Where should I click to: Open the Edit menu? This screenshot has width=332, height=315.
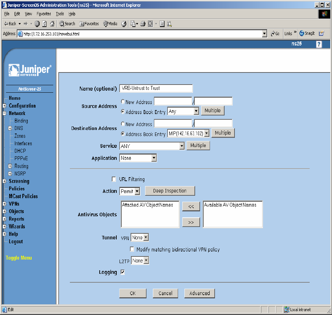tap(17, 14)
